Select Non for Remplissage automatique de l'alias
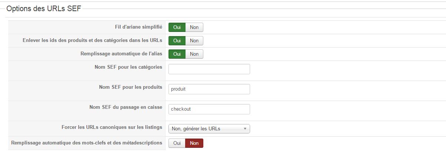The image size is (446, 166). 194,54
